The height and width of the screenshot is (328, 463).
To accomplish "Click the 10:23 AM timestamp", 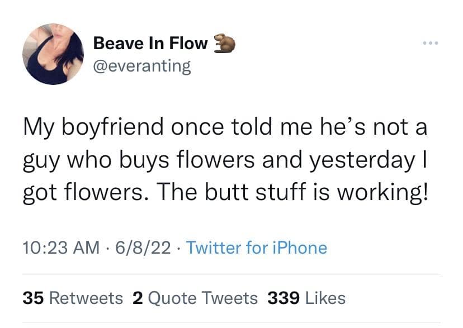I will click(56, 248).
